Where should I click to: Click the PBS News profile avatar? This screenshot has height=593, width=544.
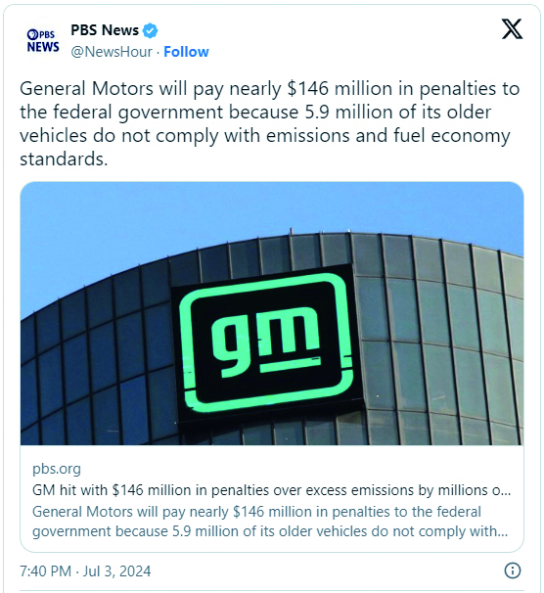coord(43,41)
